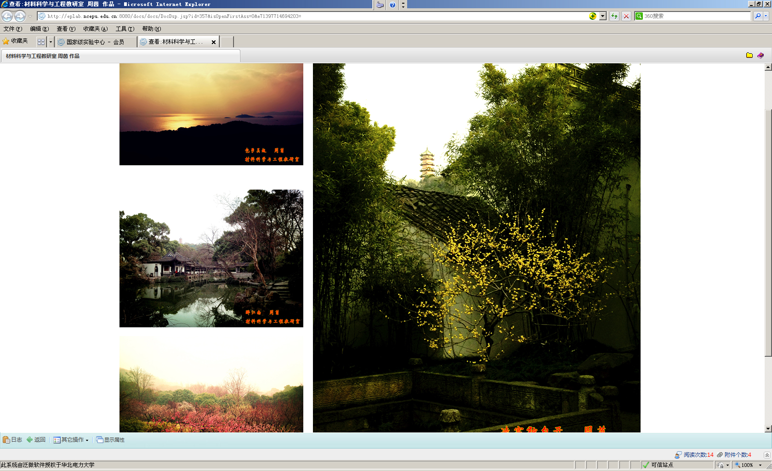The image size is (772, 471).
Task: Click the keyboard icon in title bar
Action: click(x=380, y=5)
